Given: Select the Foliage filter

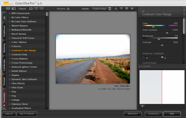Looking at the screenshot, I should [15, 100].
